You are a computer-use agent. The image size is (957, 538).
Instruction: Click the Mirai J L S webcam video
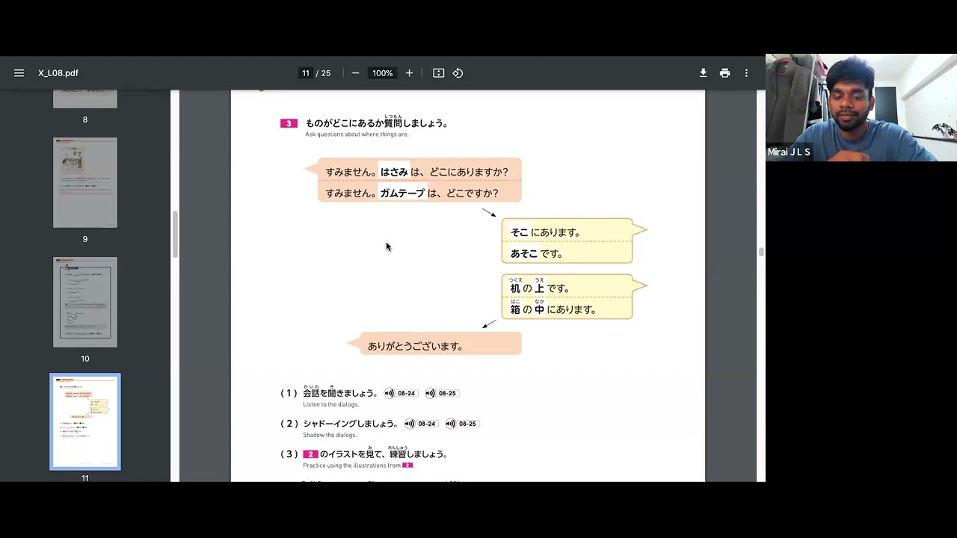[861, 108]
